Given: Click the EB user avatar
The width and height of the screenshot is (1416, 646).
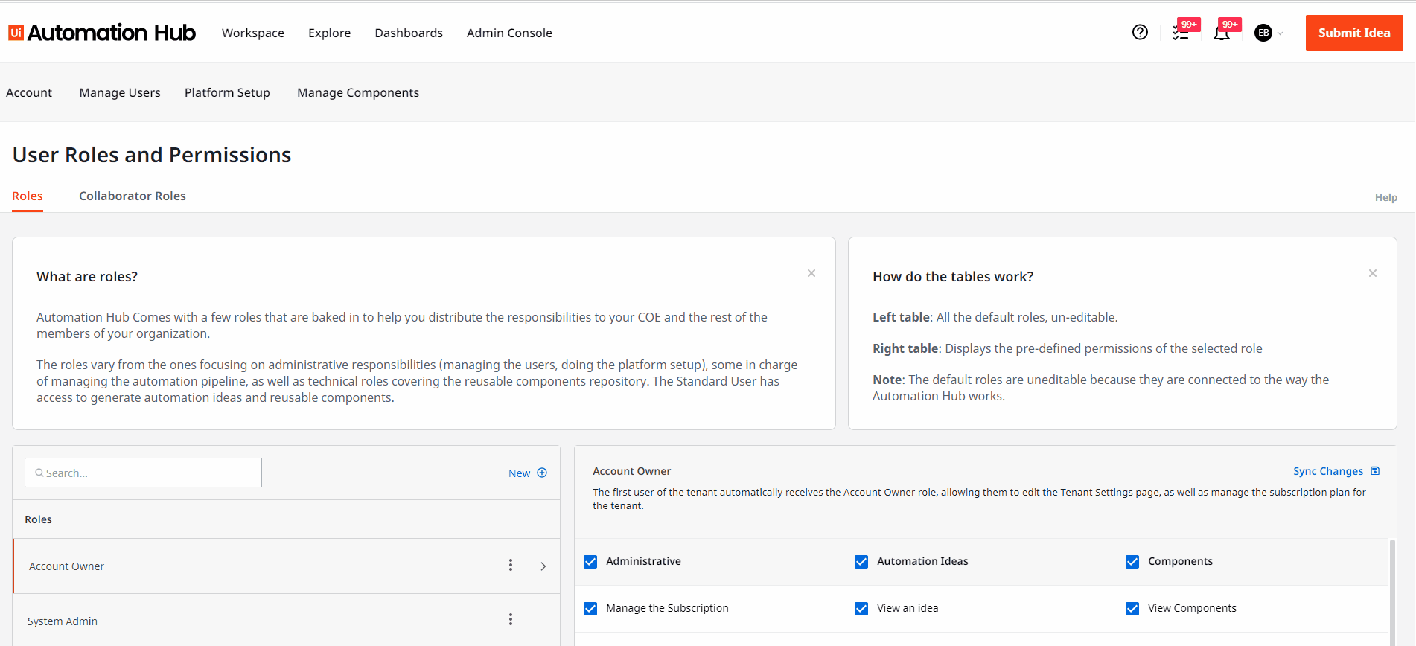Looking at the screenshot, I should [1263, 33].
